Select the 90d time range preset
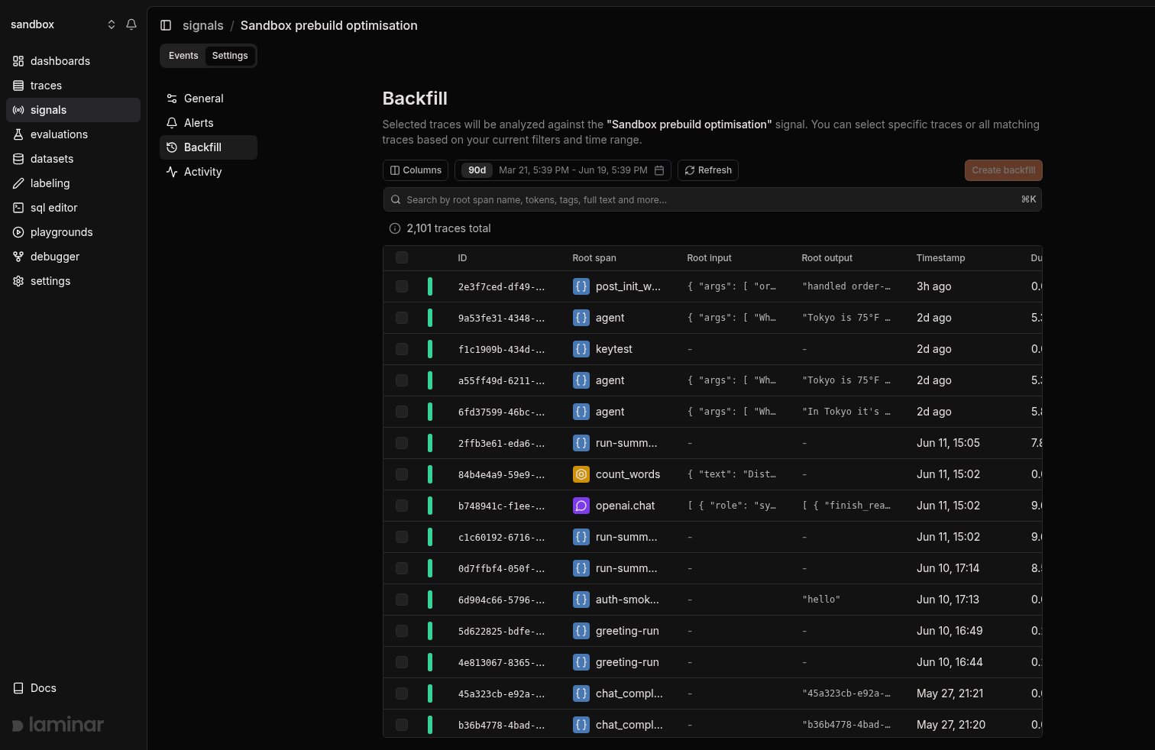 click(x=477, y=170)
